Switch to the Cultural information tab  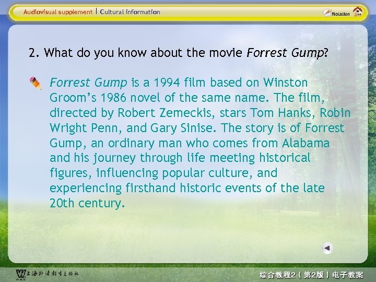click(130, 11)
